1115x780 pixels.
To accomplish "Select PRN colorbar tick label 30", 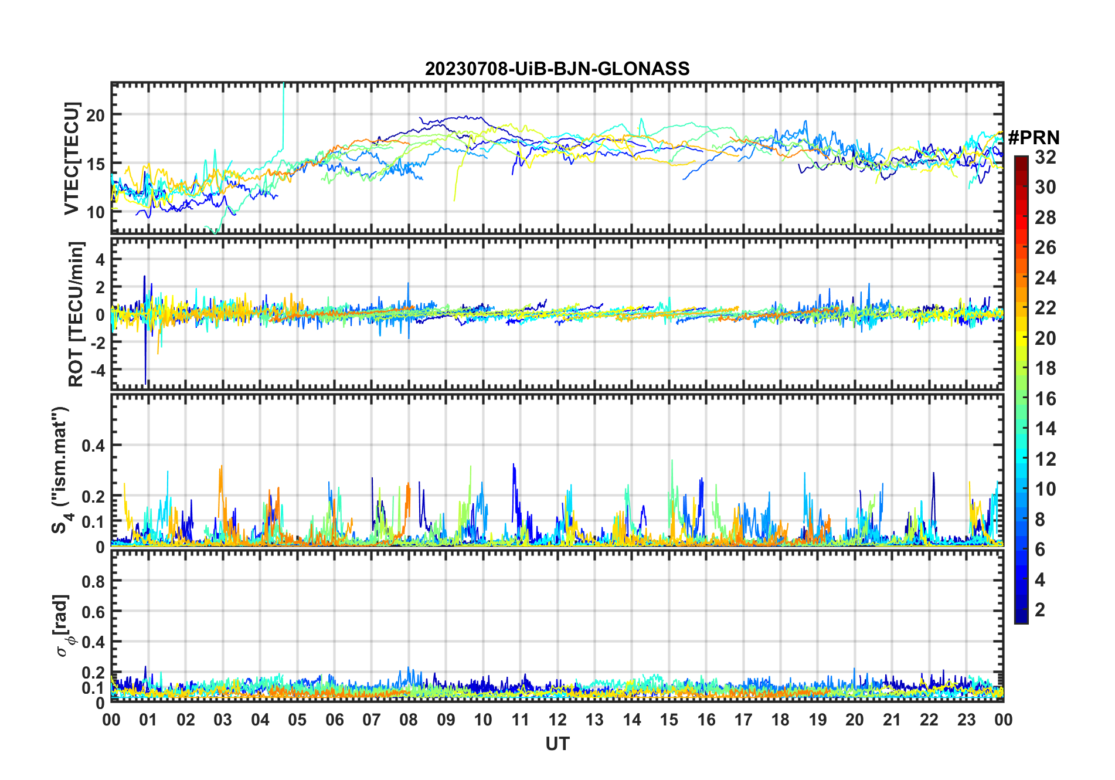I will pyautogui.click(x=1045, y=187).
